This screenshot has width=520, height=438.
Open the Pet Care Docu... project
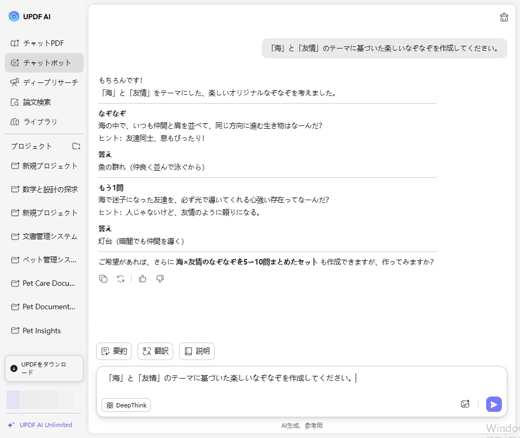point(44,284)
